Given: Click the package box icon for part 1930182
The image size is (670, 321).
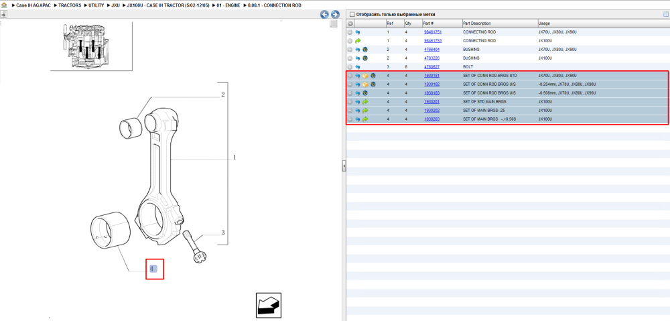Looking at the screenshot, I should click(x=365, y=84).
